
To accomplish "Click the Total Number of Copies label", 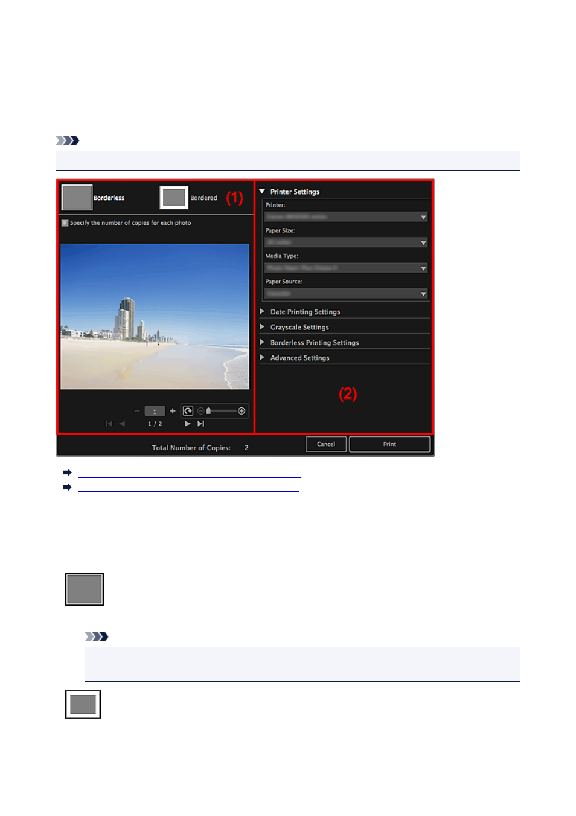I will [191, 448].
